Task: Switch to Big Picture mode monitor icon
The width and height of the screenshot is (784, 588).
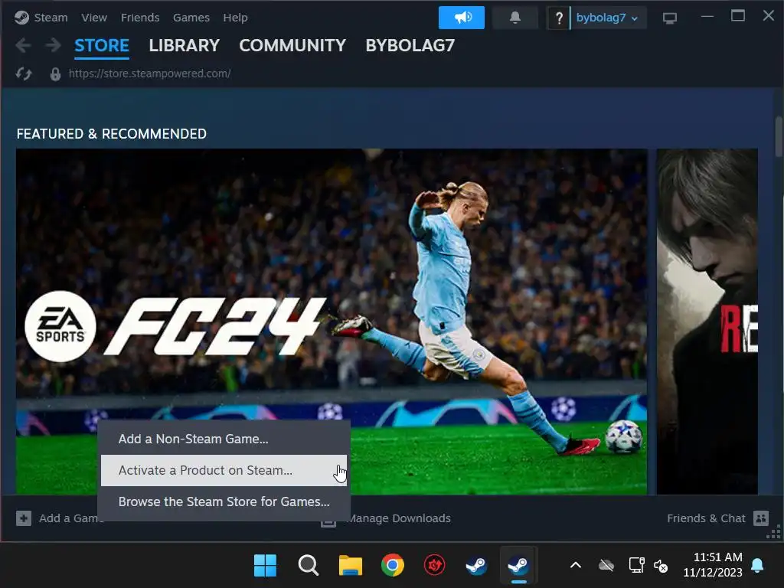Action: tap(669, 18)
